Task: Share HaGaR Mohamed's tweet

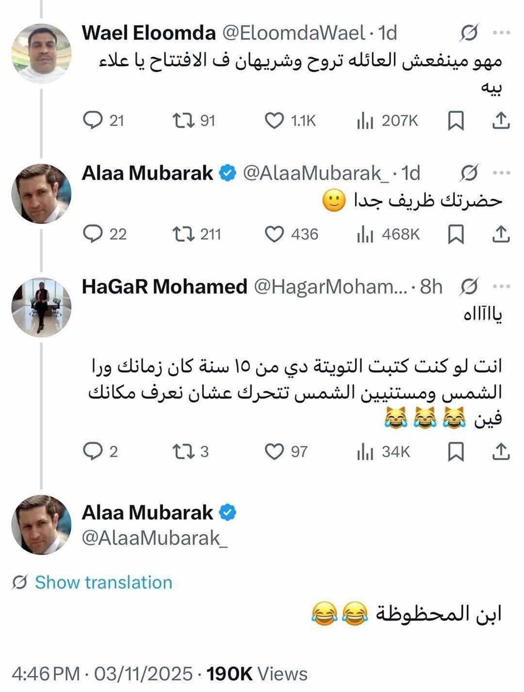Action: tap(501, 451)
